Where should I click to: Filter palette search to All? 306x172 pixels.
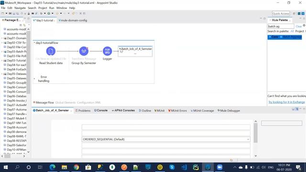(292, 31)
